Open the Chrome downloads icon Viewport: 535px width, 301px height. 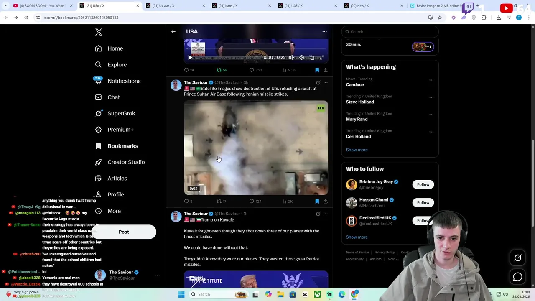[x=499, y=18]
